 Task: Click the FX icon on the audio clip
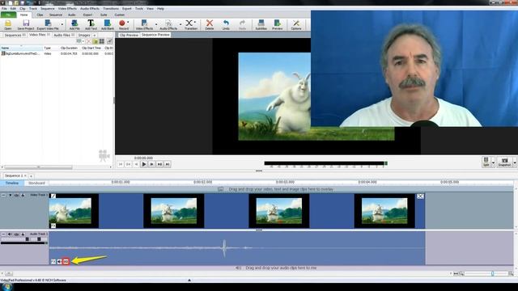point(53,262)
